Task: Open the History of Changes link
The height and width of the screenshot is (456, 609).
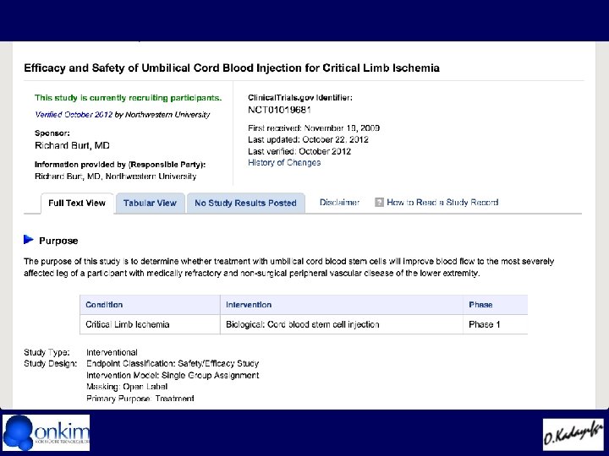Action: click(x=284, y=163)
